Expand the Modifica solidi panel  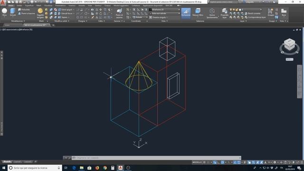tap(62, 21)
